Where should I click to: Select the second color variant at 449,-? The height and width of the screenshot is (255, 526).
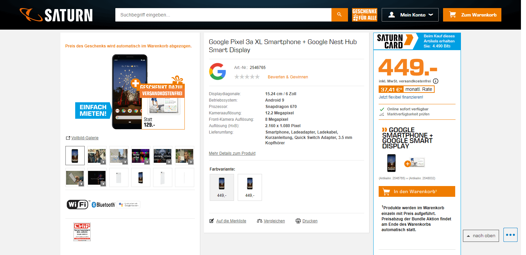pyautogui.click(x=250, y=187)
